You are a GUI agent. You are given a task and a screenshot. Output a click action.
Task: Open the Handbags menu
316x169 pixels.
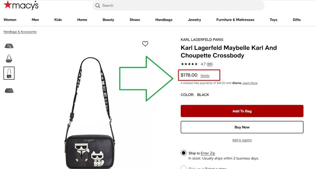pos(164,20)
